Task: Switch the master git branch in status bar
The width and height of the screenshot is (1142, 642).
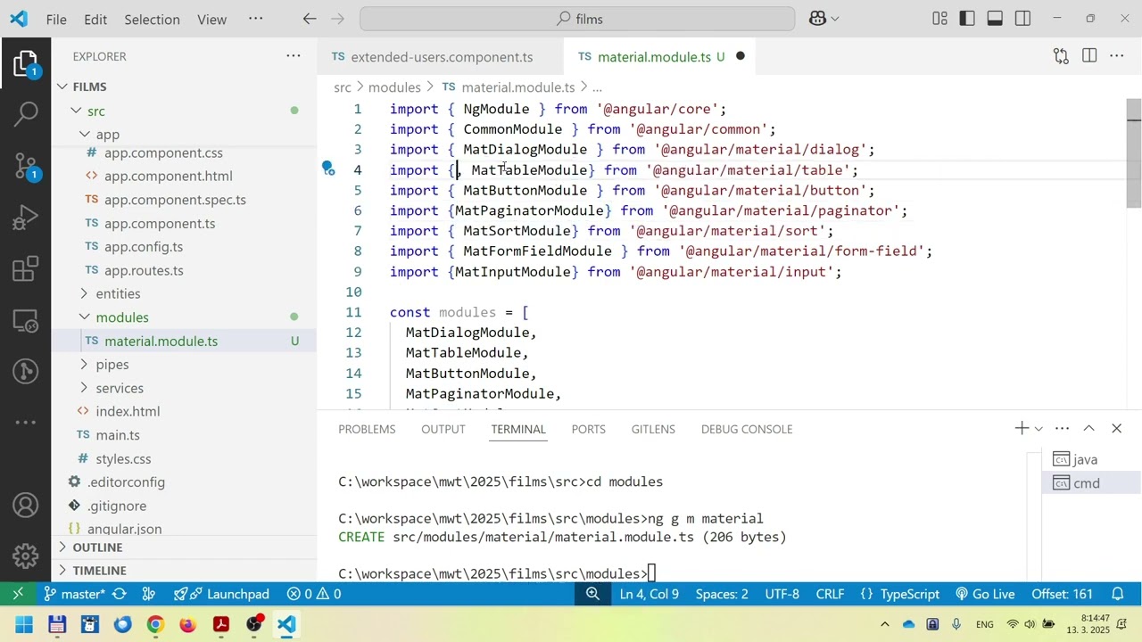Action: pyautogui.click(x=74, y=594)
